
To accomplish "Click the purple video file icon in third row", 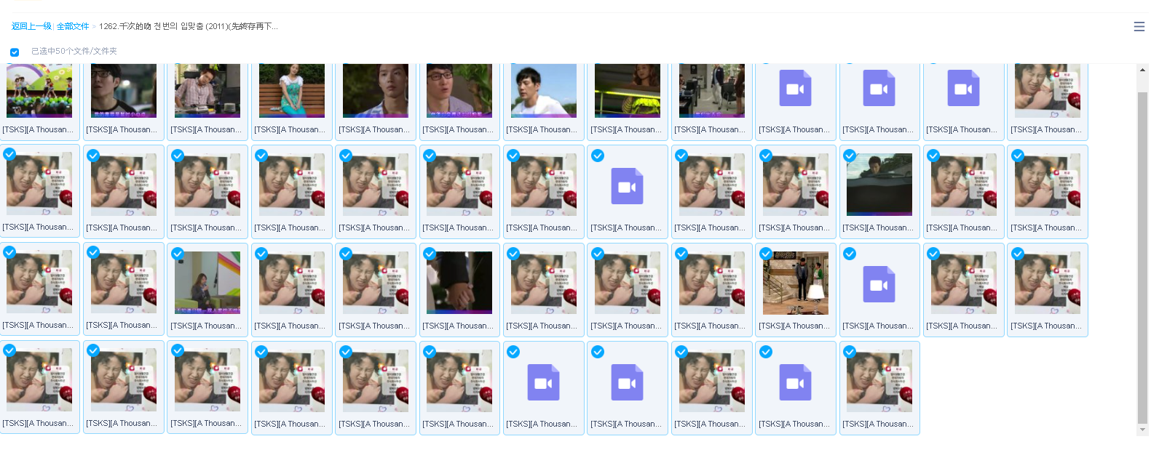I will pos(879,285).
